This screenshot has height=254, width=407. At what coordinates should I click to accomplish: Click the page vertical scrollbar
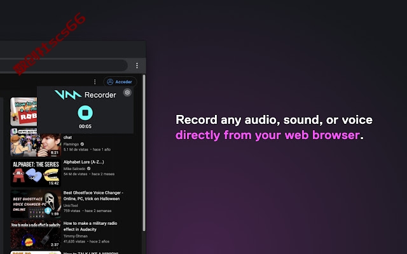pos(144,153)
